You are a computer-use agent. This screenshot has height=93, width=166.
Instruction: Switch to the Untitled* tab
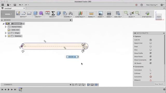tap(8, 8)
